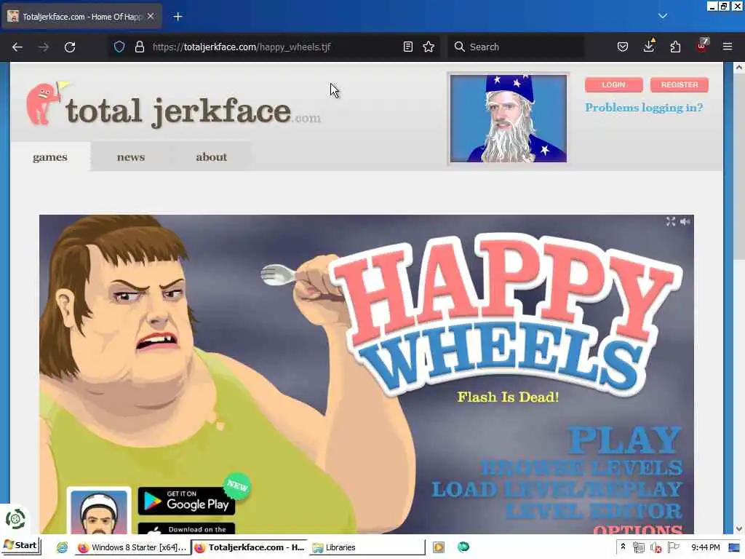Launch Internet Explorer from taskbar
745x559 pixels.
(x=63, y=547)
